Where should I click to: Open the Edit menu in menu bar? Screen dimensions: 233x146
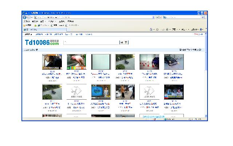(35, 21)
